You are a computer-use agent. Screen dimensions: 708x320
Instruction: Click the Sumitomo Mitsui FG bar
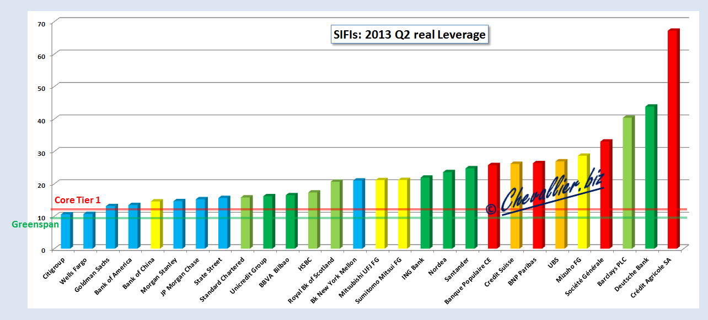coord(404,214)
